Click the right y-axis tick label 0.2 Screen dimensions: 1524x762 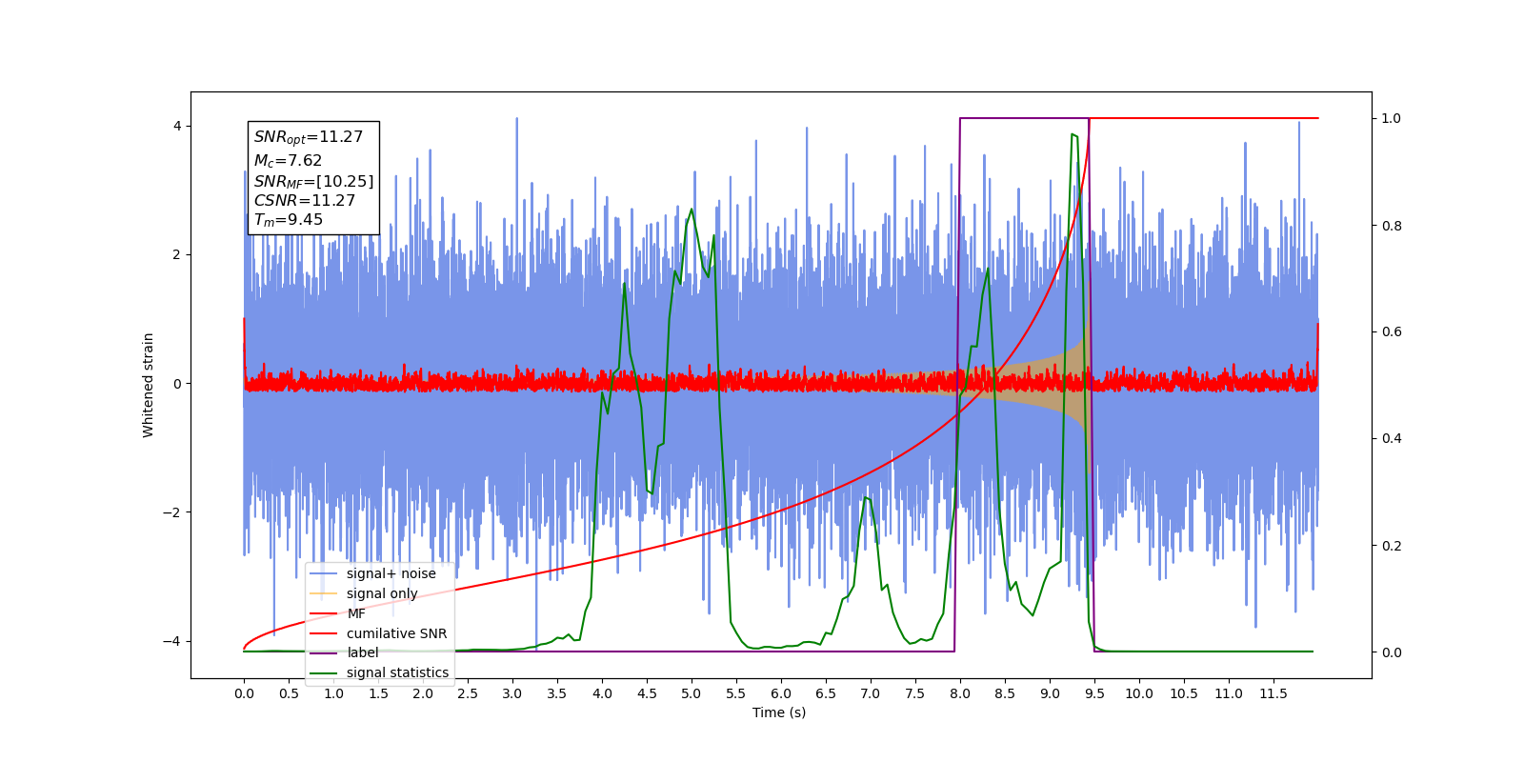[1392, 546]
